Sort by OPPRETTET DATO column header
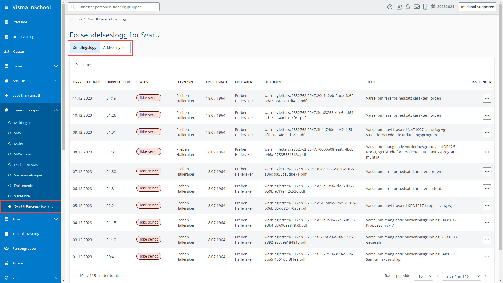 [x=86, y=82]
